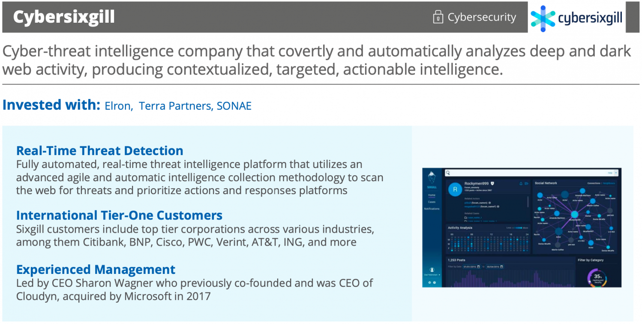Open the settings gear in dashboard sidebar
Viewport: 642px width, 324px height.
coord(429,282)
